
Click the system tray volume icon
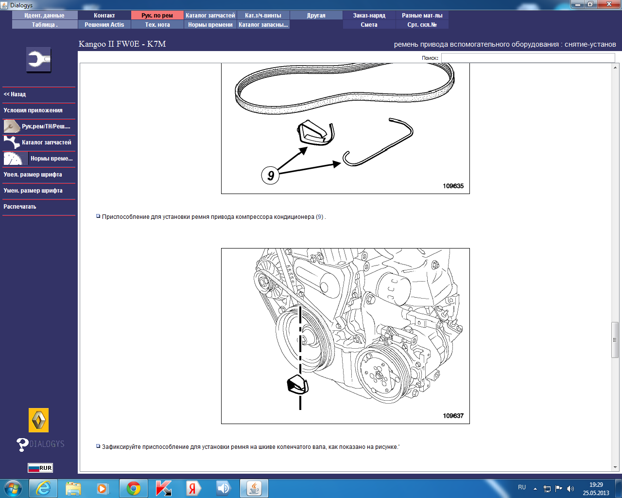[x=570, y=489]
